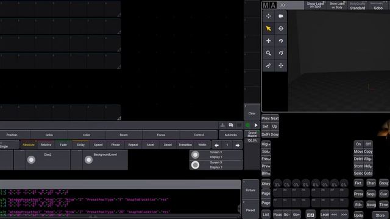The width and height of the screenshot is (390, 219).
Task: Click the right arrow layer pager
Action: tap(237, 145)
